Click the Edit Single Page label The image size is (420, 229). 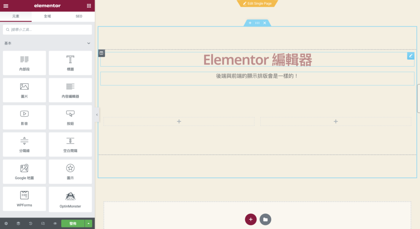(x=258, y=3)
